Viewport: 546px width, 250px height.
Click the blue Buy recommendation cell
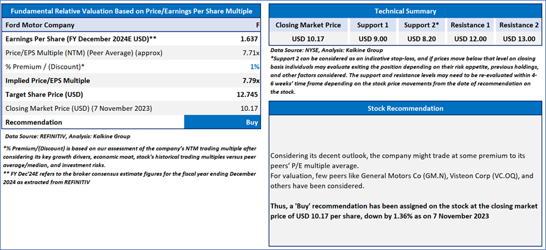click(x=222, y=122)
